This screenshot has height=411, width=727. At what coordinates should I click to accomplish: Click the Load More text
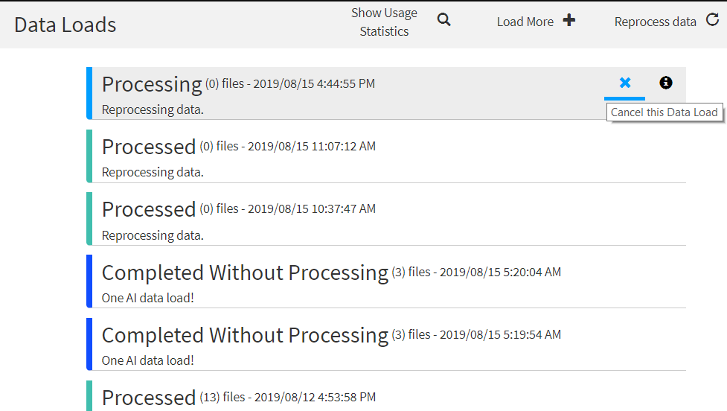coord(525,22)
